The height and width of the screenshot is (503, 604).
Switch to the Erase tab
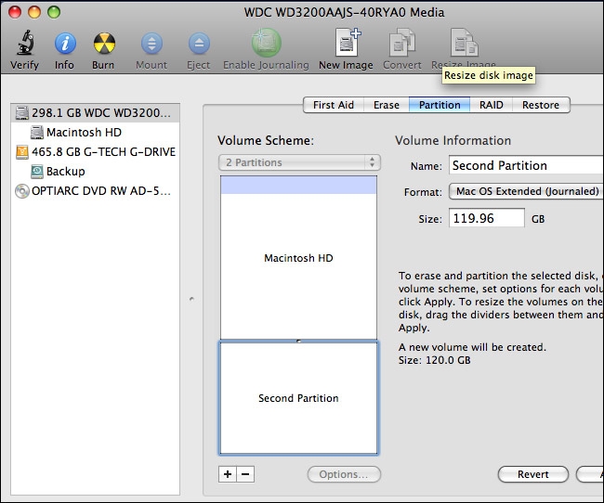pos(387,105)
